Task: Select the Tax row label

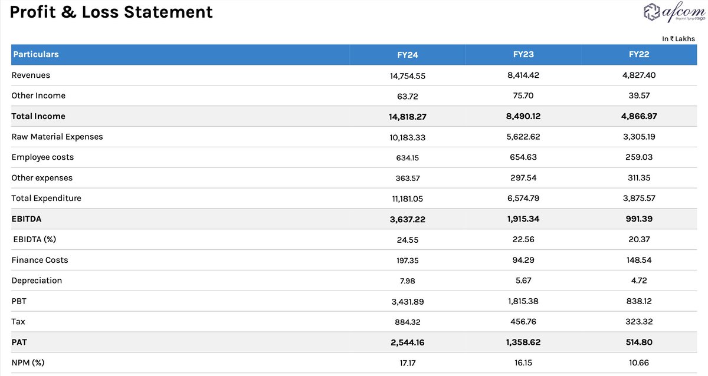Action: (x=18, y=322)
